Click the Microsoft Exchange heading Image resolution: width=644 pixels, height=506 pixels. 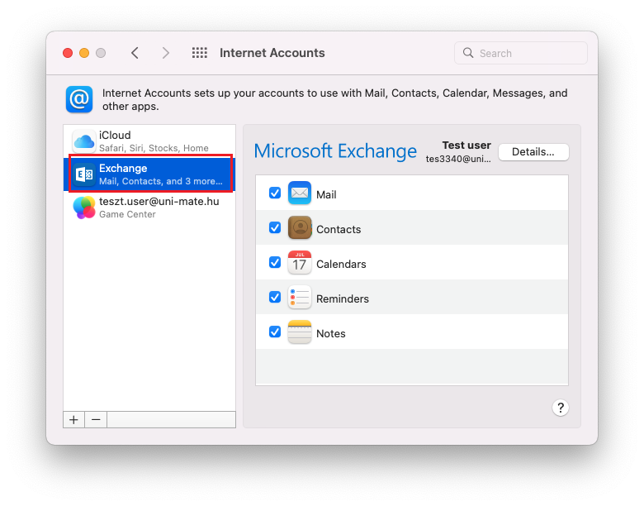point(335,151)
